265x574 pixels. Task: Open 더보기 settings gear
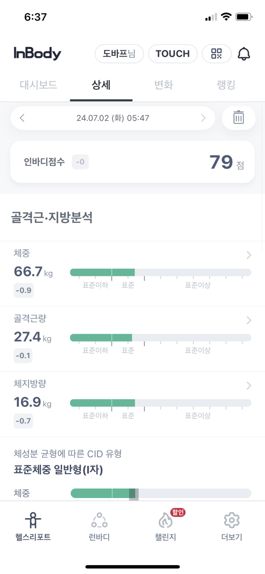click(x=231, y=521)
